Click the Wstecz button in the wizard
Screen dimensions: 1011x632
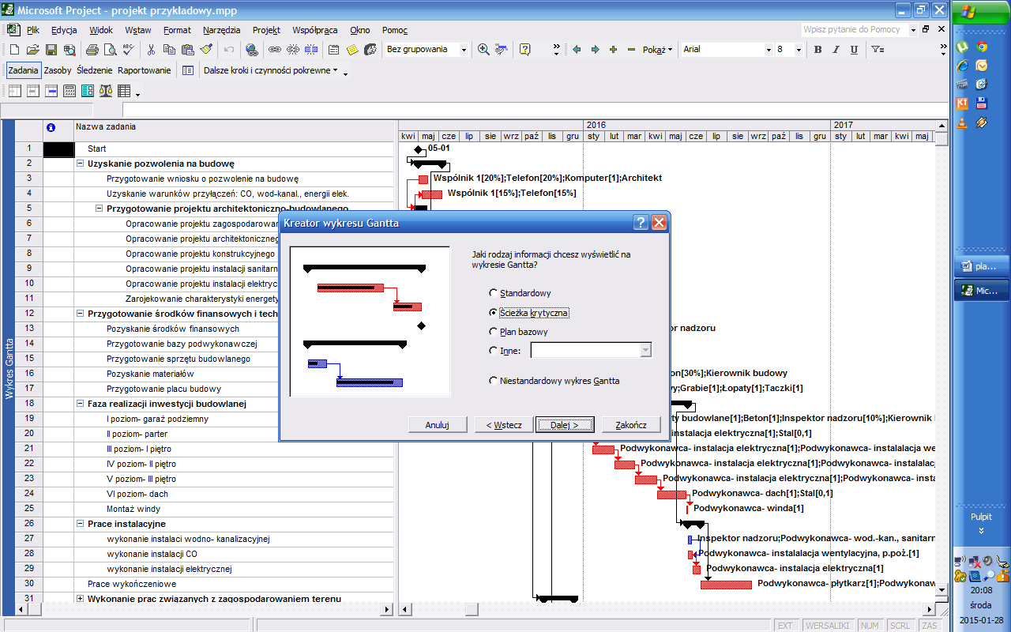[x=504, y=425]
